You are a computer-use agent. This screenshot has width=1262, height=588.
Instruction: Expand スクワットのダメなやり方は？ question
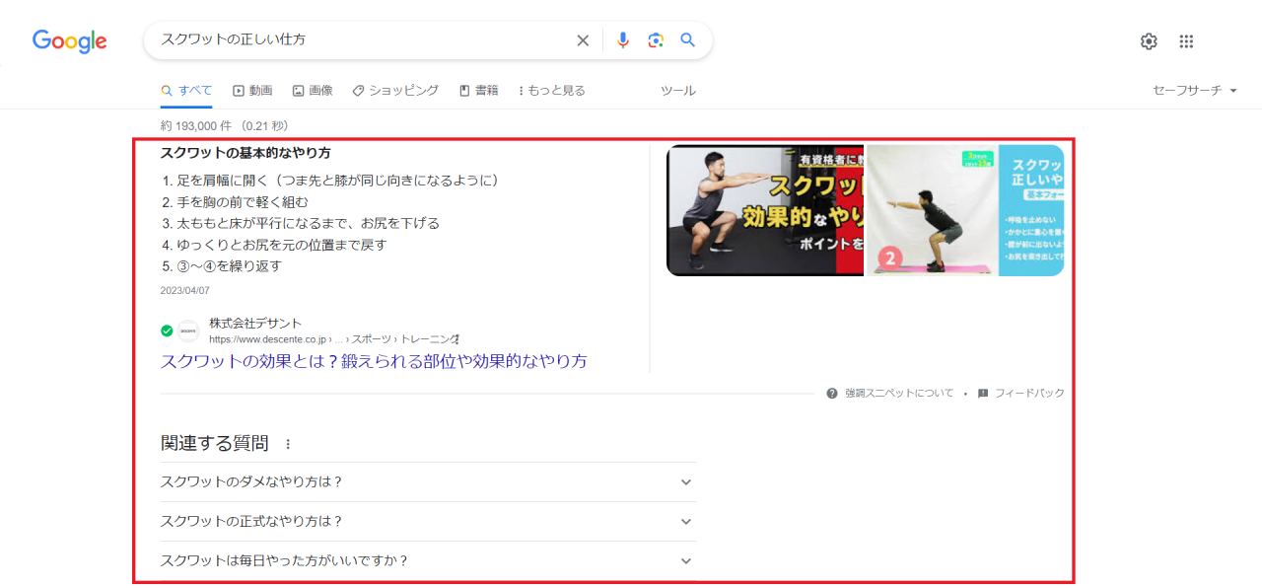click(x=428, y=481)
